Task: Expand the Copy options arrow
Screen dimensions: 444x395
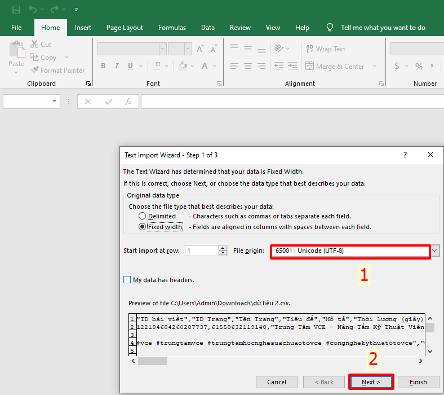Action: 67,58
